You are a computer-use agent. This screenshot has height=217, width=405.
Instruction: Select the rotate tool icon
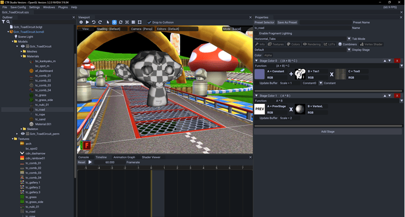point(120,22)
